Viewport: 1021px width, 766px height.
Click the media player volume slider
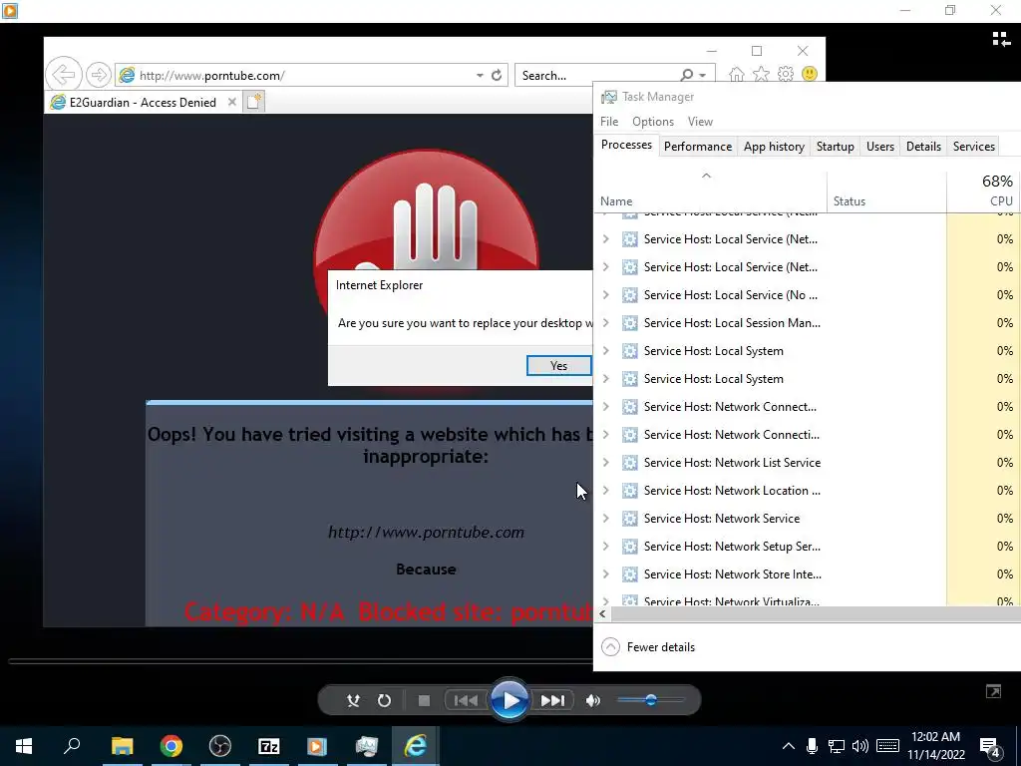(650, 701)
